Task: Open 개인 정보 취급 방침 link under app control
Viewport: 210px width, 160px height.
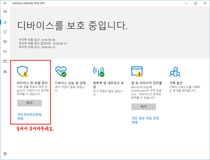Action: click(x=145, y=118)
